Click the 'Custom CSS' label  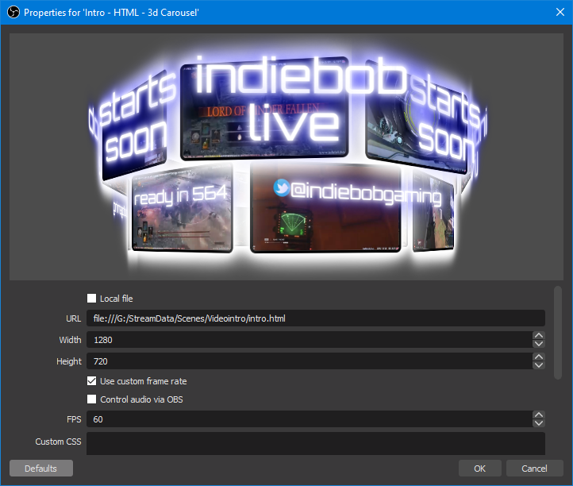pos(58,442)
